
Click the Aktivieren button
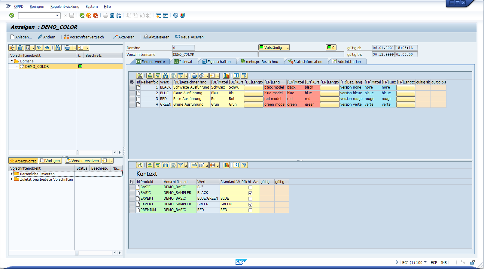pos(124,37)
